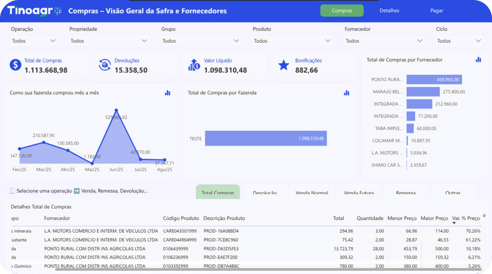The width and height of the screenshot is (492, 274).
Task: Click the Total de Compras dollar icon
Action: tap(15, 65)
